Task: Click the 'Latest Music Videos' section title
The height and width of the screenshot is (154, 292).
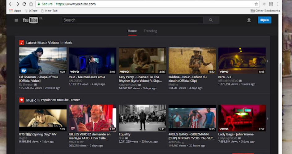Action: [43, 43]
